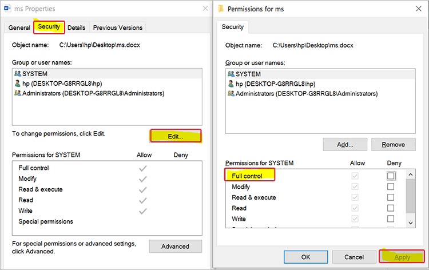The image size is (429, 270).
Task: Select SYSTEM group icon in Permissions dialog list
Action: tap(231, 74)
